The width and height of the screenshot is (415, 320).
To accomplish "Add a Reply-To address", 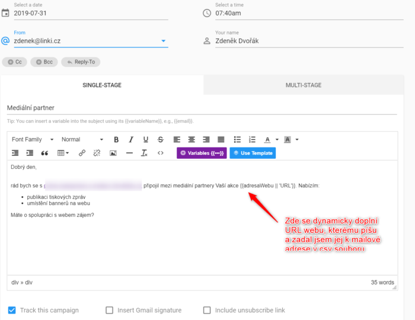I will tap(81, 62).
